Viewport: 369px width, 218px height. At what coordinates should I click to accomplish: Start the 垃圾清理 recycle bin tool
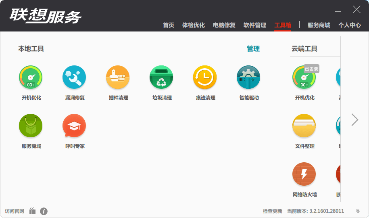161,77
